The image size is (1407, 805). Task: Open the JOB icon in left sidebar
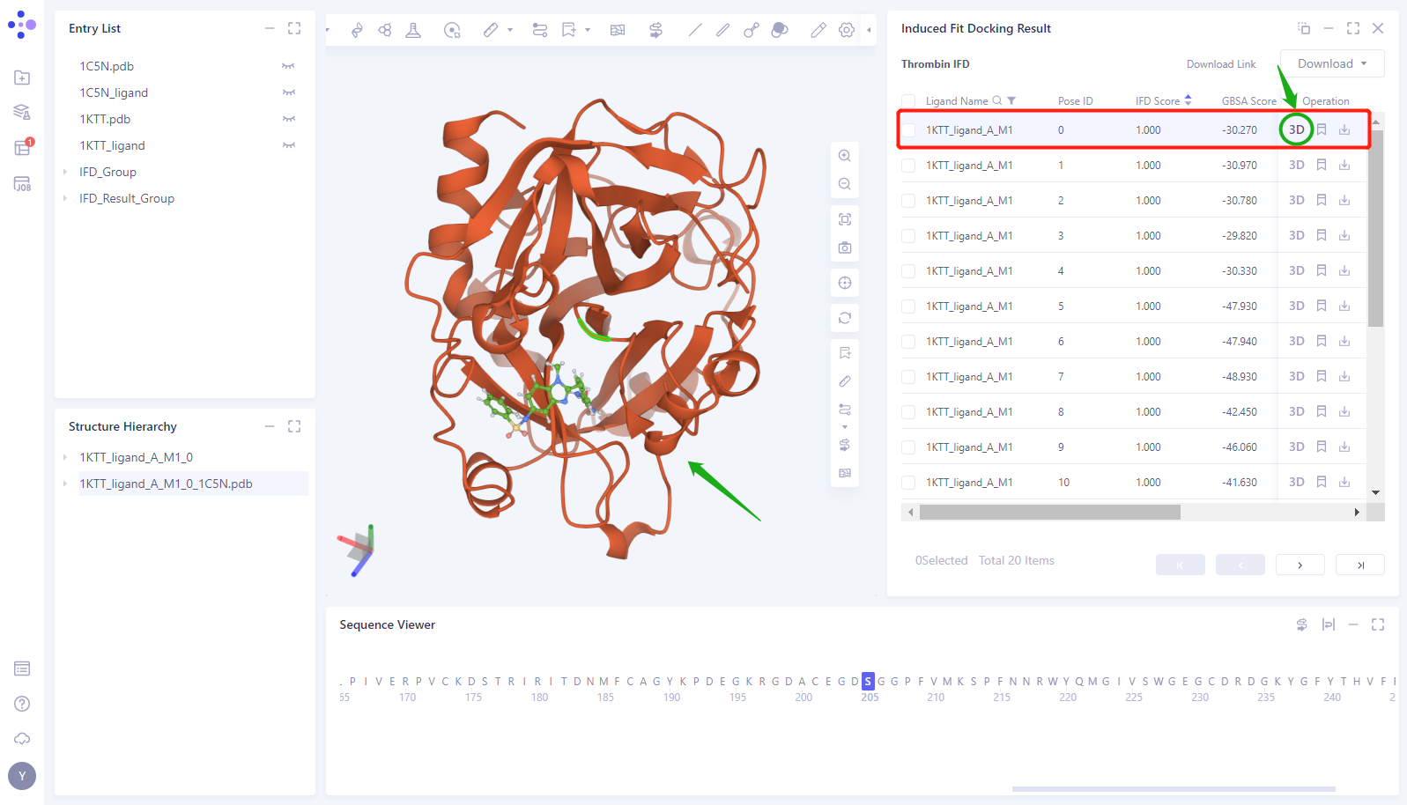click(x=22, y=184)
